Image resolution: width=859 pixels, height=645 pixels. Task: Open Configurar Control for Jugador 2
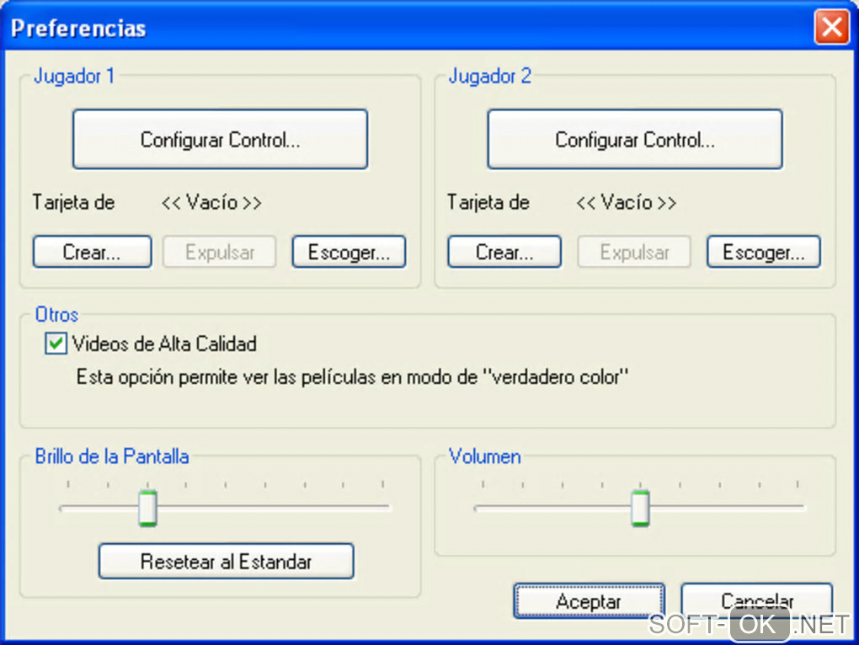coord(635,140)
